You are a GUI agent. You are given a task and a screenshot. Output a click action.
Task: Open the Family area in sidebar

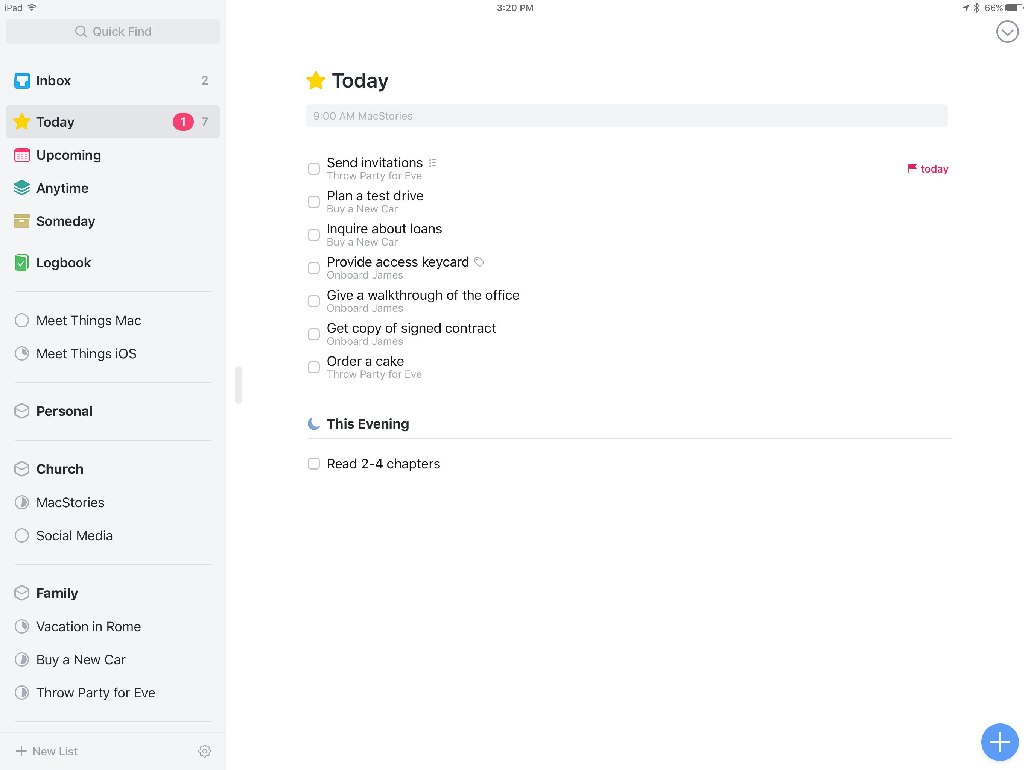tap(57, 593)
